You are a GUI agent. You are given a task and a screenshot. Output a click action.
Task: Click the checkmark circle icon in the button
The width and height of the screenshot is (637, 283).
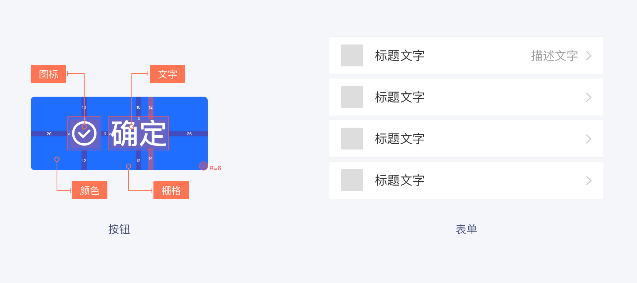pos(84,134)
